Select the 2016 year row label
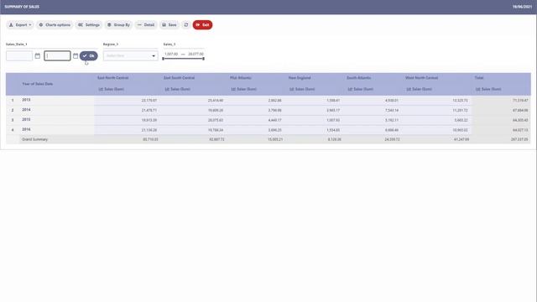Image resolution: width=537 pixels, height=302 pixels. pyautogui.click(x=26, y=130)
